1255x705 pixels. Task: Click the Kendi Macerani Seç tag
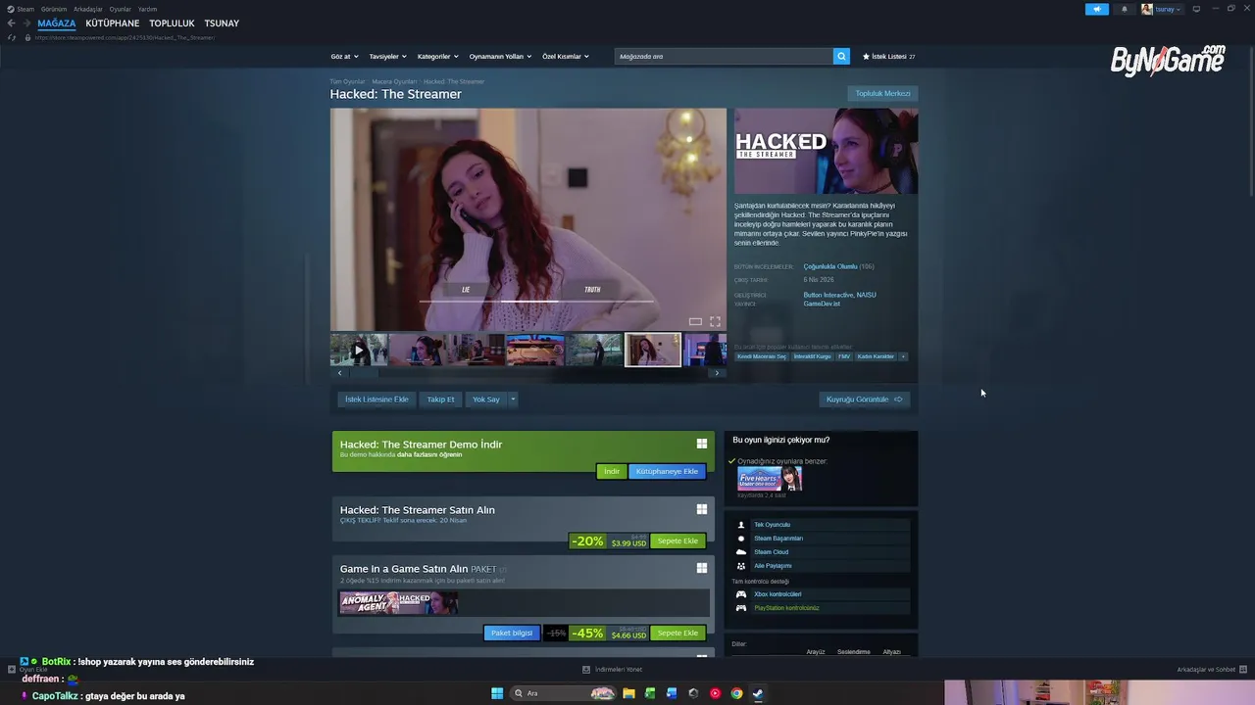(762, 356)
